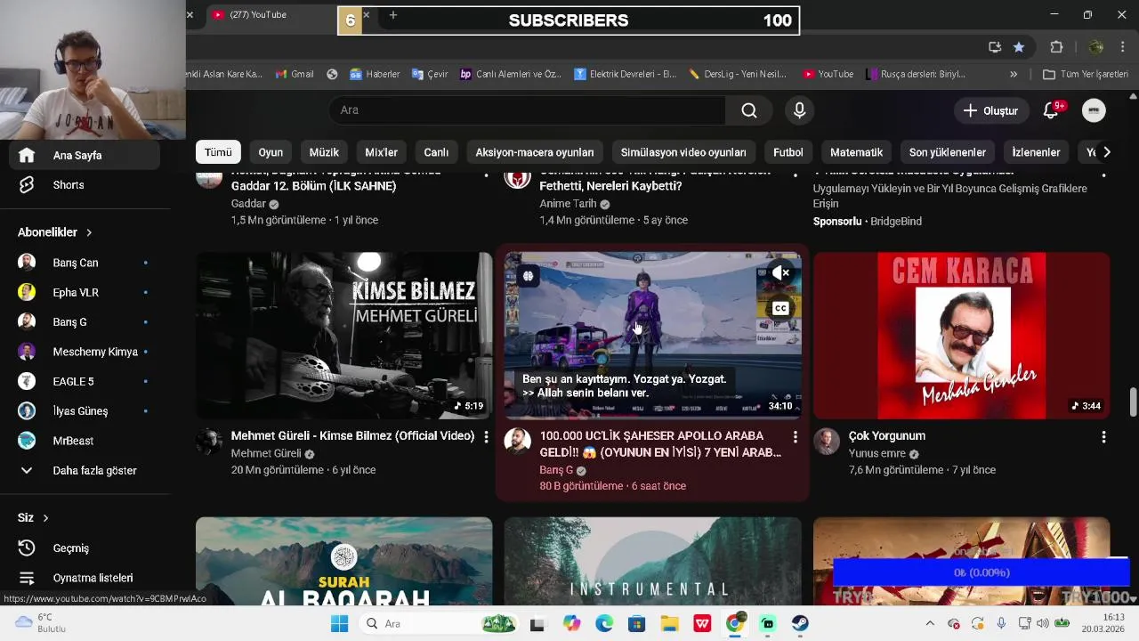
Task: Click the page vertical scrollbar thumb
Action: click(1133, 402)
